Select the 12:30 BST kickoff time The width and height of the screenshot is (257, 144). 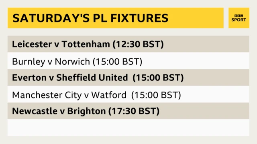pos(138,44)
